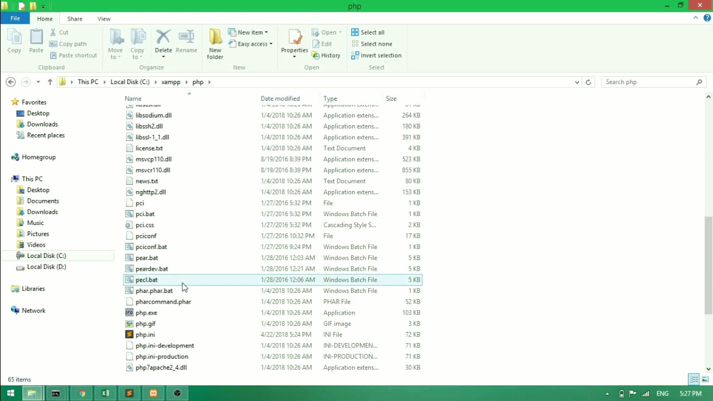
Task: Open the New item dropdown
Action: 248,32
